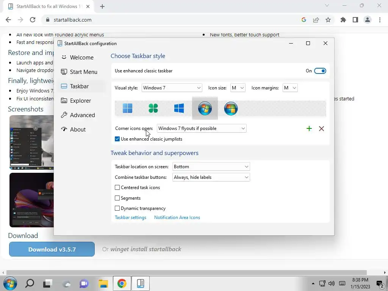Open network status tray icon

(322, 283)
